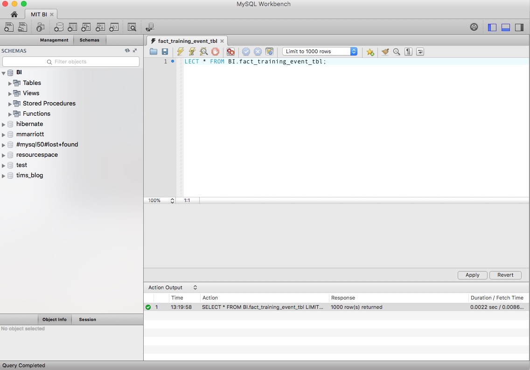
Task: Toggle stopping script execution on errors
Action: (x=230, y=51)
